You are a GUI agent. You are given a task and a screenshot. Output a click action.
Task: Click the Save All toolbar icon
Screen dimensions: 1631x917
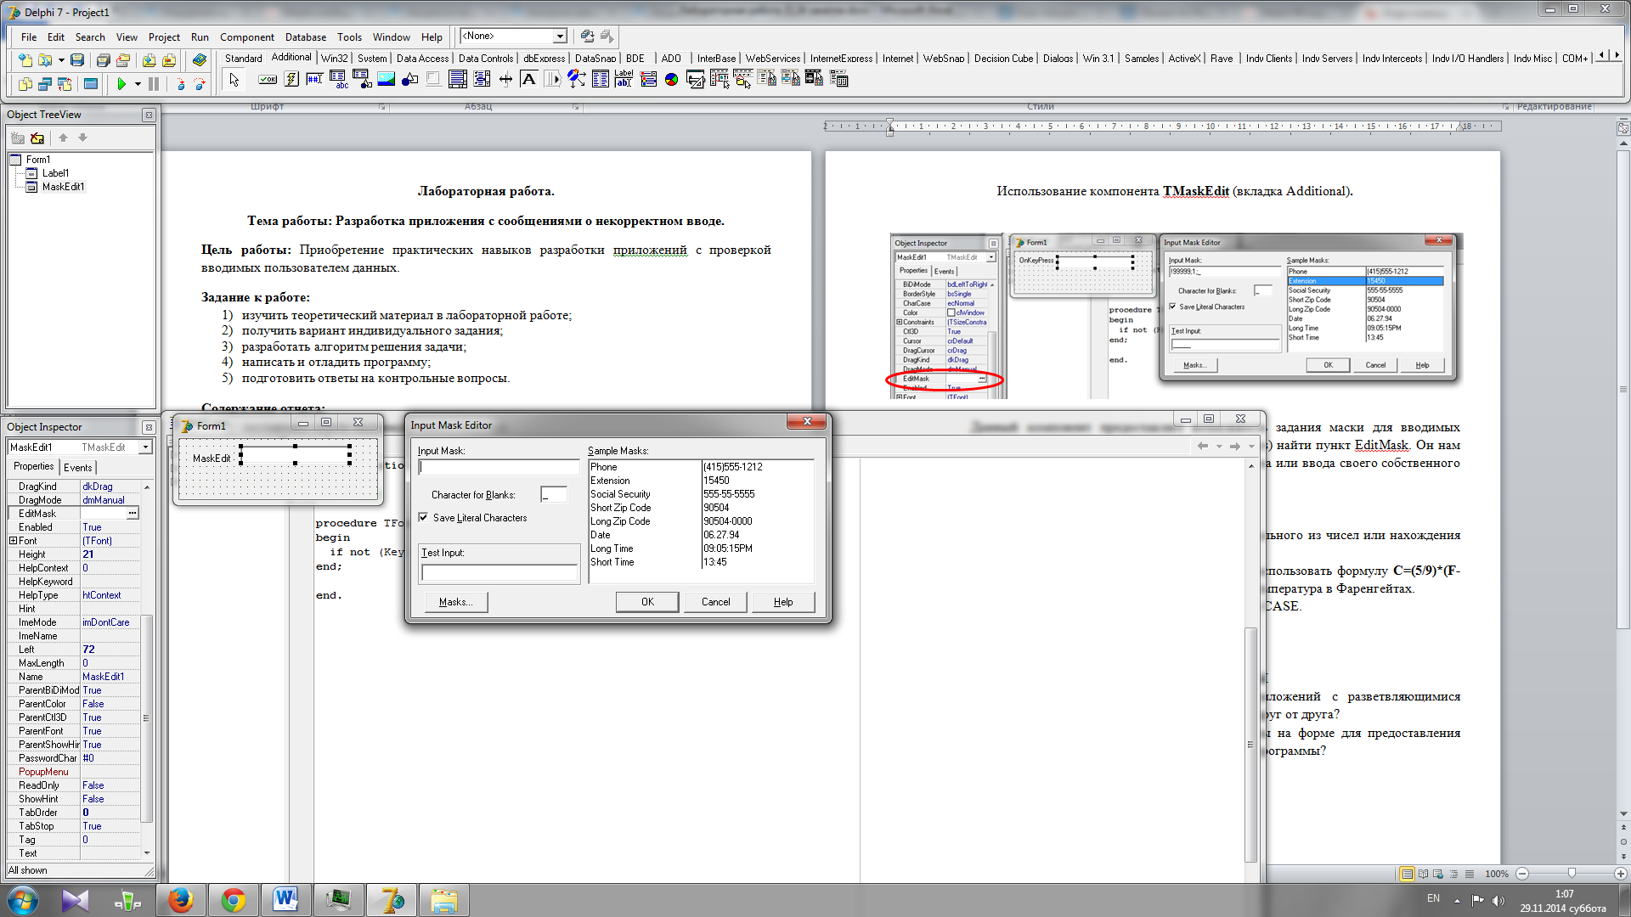tap(104, 60)
